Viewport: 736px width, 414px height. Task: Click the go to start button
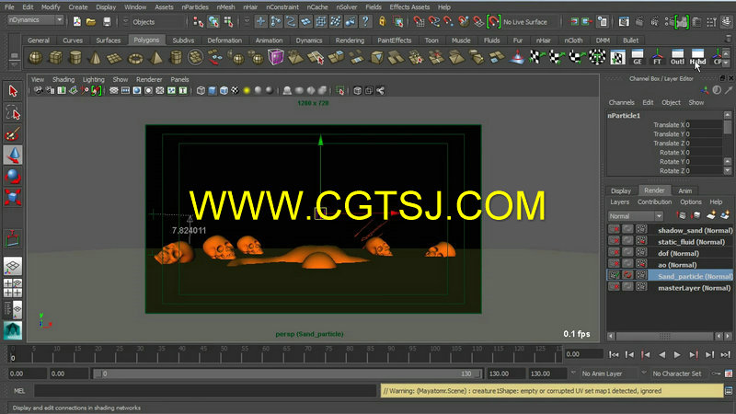tap(614, 355)
